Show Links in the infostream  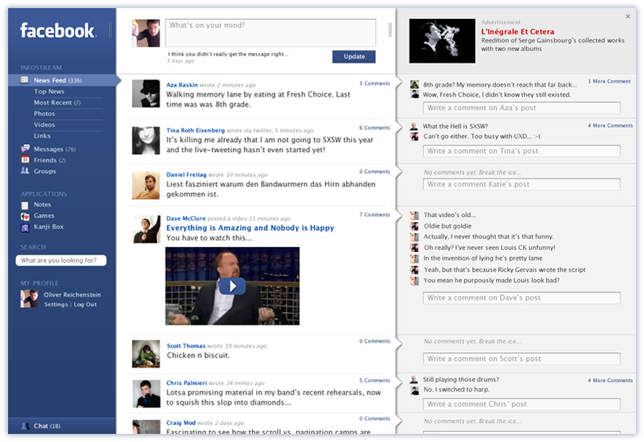click(x=42, y=136)
